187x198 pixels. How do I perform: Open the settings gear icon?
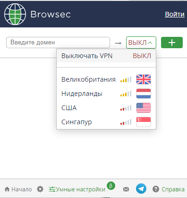tap(40, 189)
